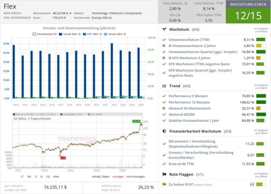Click red X next to Abstand 52-Wochenhoch
This screenshot has width=271, height=194.
(164, 108)
